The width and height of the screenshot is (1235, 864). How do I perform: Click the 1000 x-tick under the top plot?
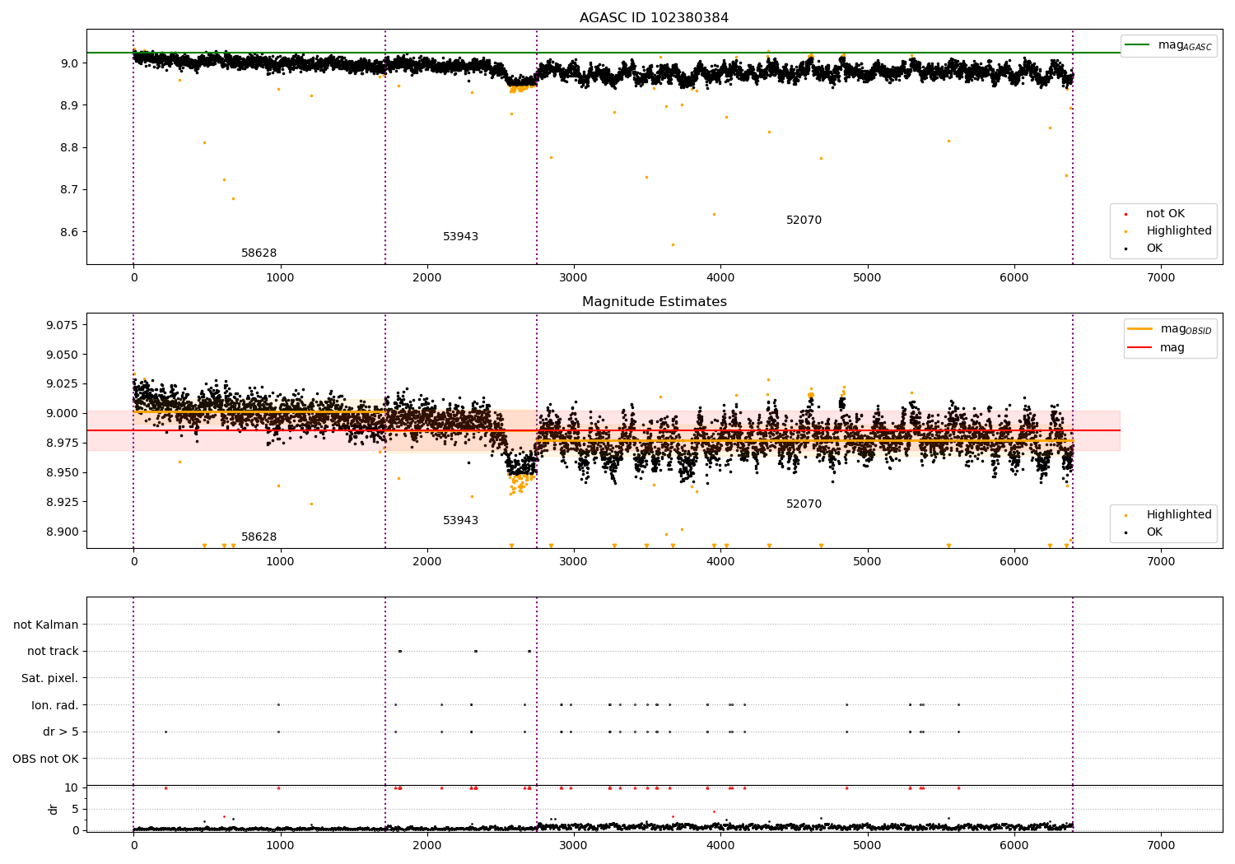pyautogui.click(x=280, y=277)
